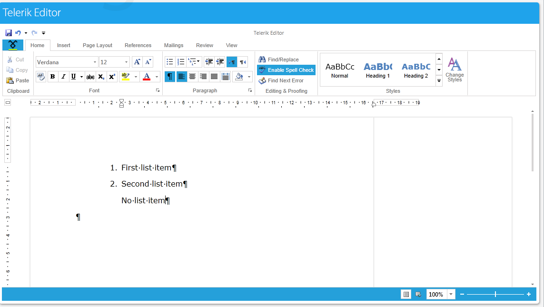
Task: Apply yellow text highlight color
Action: coord(126,77)
